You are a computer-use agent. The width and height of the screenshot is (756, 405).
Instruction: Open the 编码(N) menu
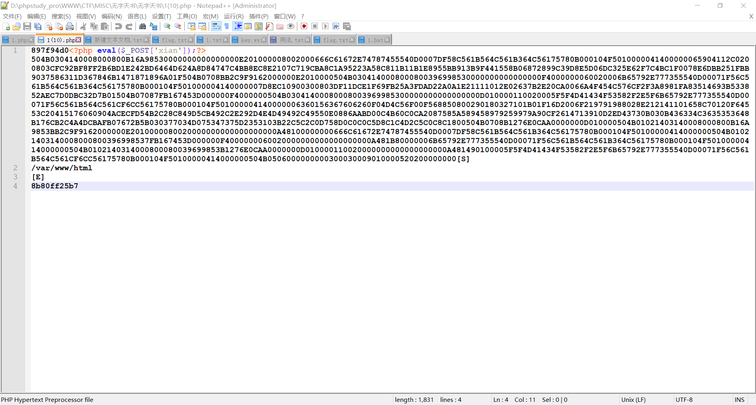(x=111, y=16)
